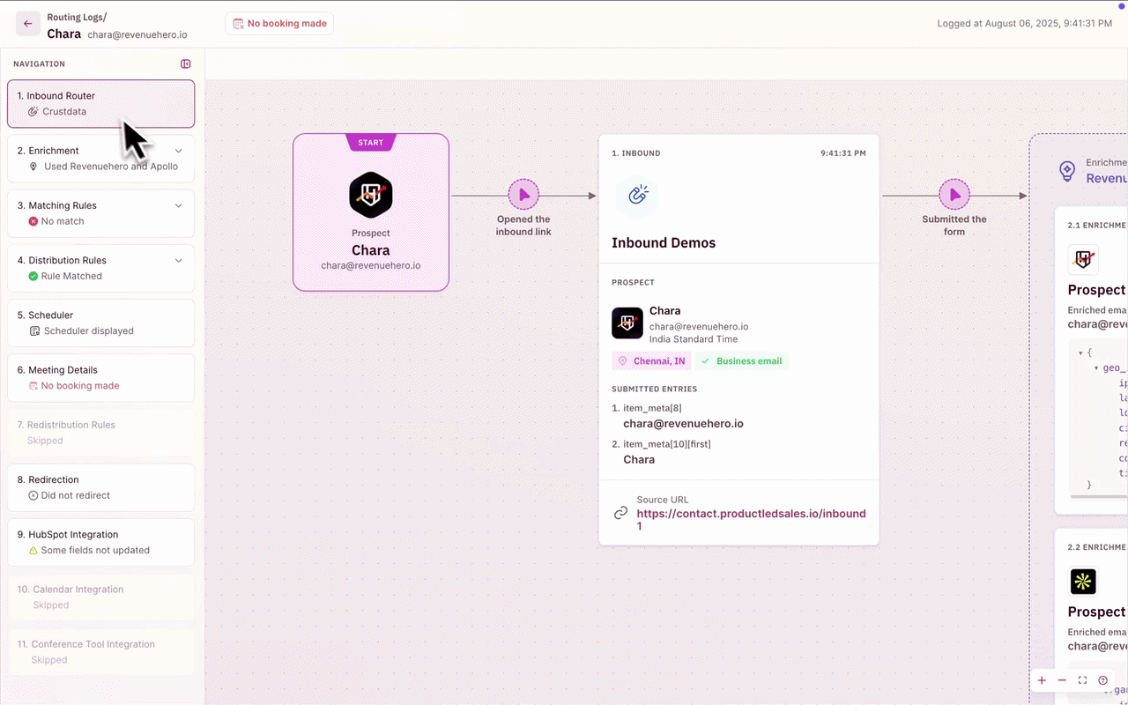Click the play icon above 'Submitted the form'
The image size is (1128, 705).
[x=954, y=195]
